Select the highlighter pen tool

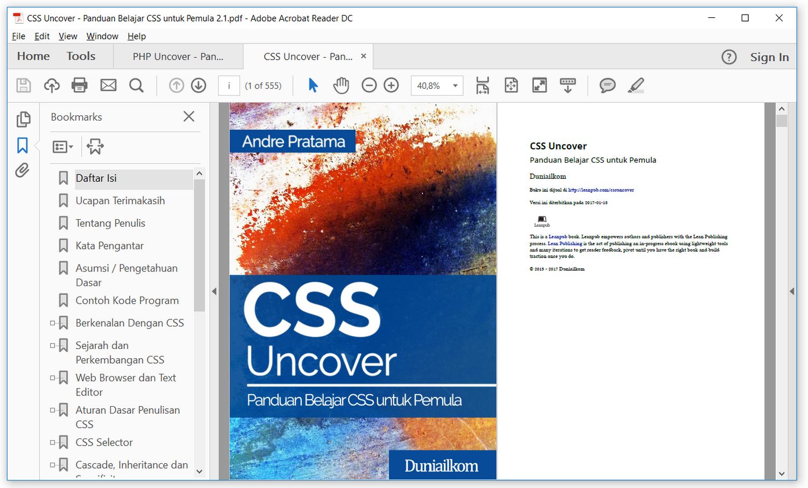coord(636,86)
